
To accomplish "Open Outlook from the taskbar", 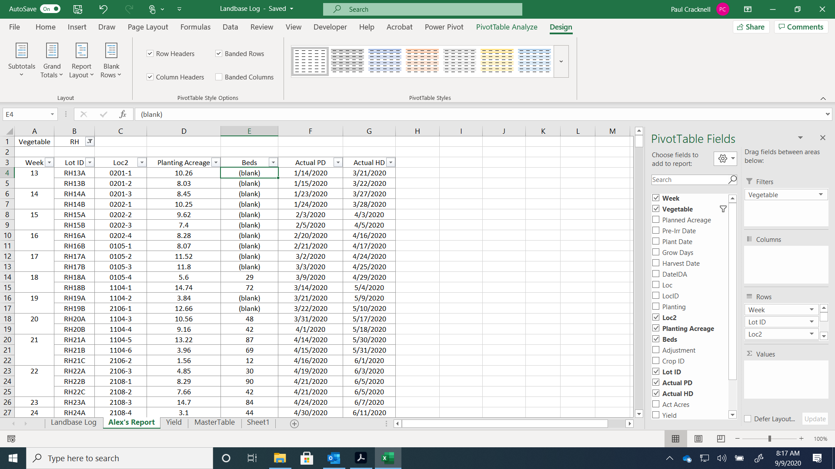I will (x=334, y=458).
